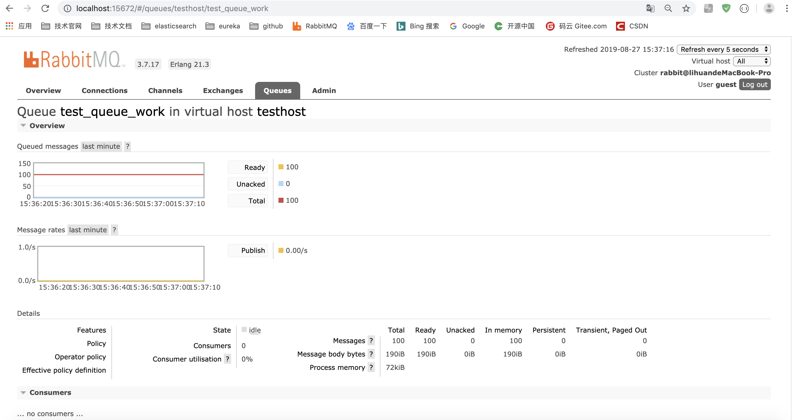Click the browser forward arrow

pyautogui.click(x=27, y=8)
